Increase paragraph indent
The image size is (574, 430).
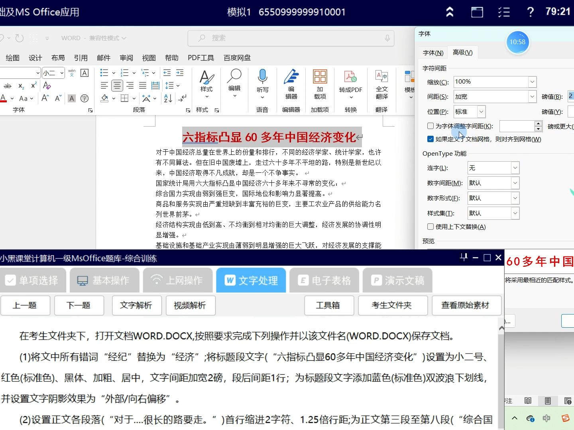point(180,73)
